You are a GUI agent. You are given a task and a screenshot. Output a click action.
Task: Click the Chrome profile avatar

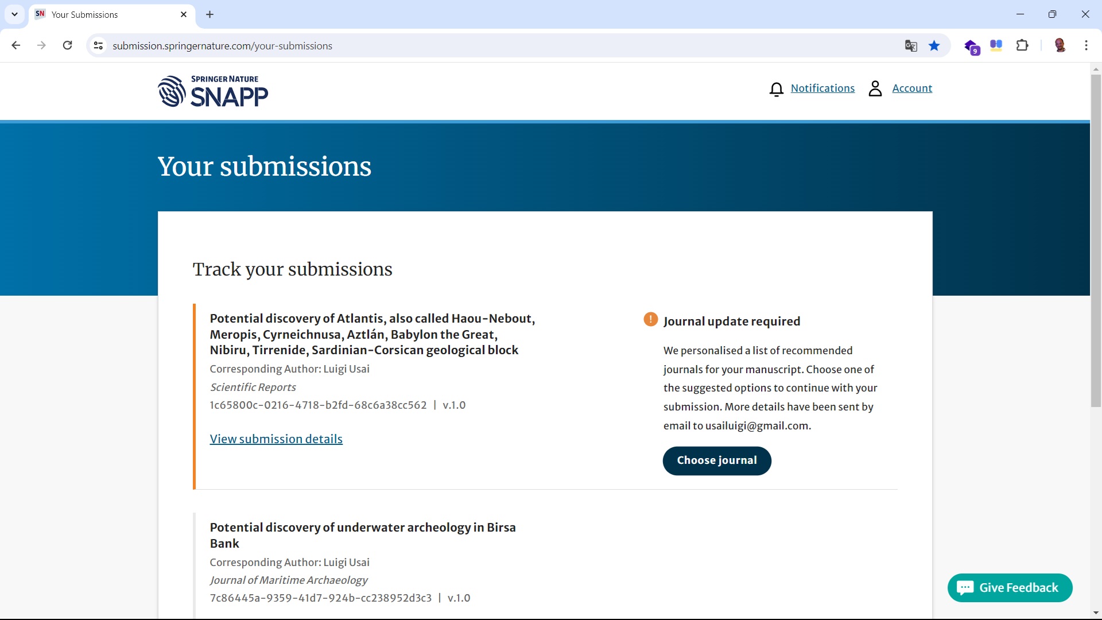1060,45
